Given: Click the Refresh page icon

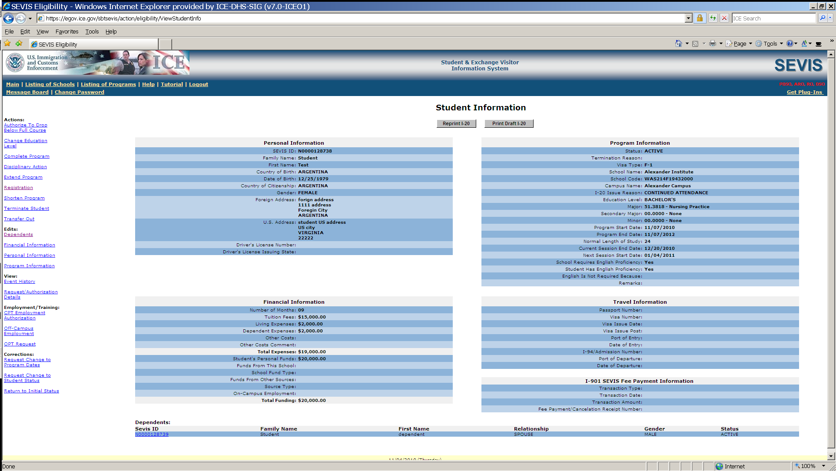Looking at the screenshot, I should click(713, 18).
